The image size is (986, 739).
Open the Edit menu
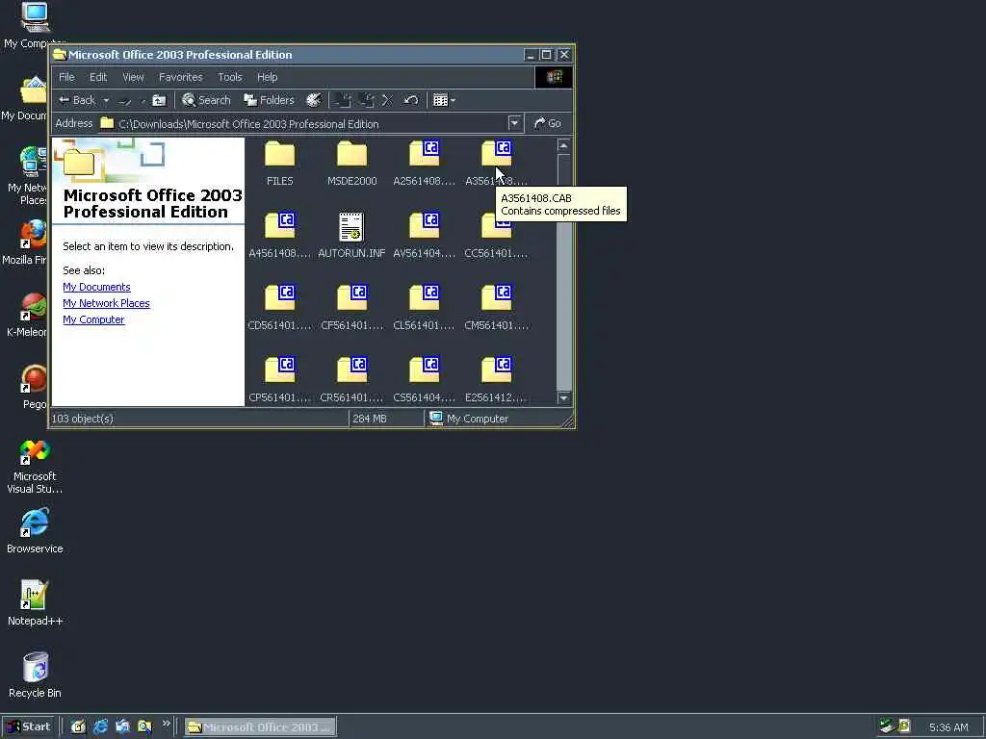[x=98, y=77]
